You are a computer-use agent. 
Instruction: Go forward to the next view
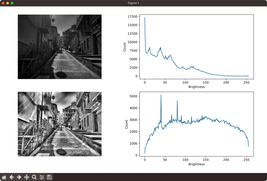tap(19, 177)
